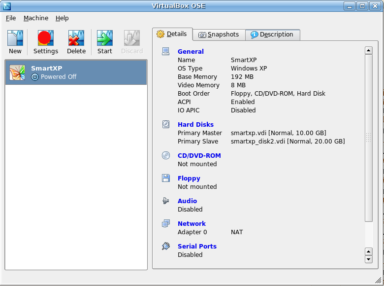This screenshot has height=286, width=384.
Task: Click the details panel vertical scrollbar thumb
Action: [369, 138]
